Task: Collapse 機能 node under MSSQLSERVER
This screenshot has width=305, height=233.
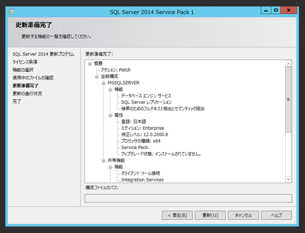Action: (x=110, y=90)
